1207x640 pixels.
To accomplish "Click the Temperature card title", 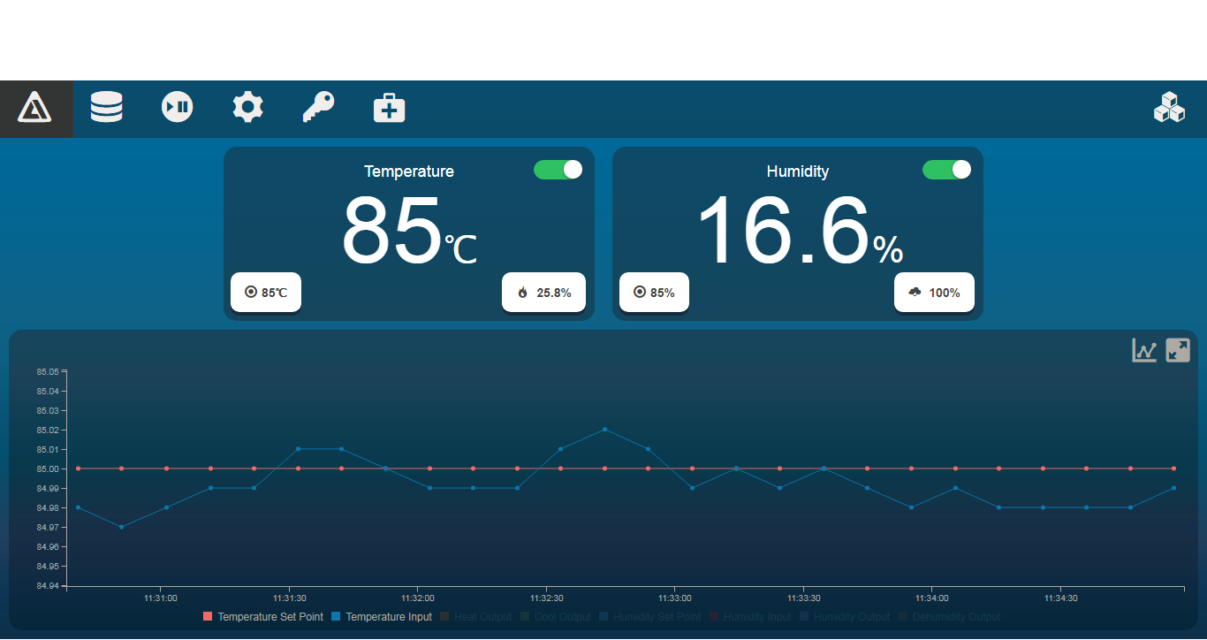I will pos(409,171).
